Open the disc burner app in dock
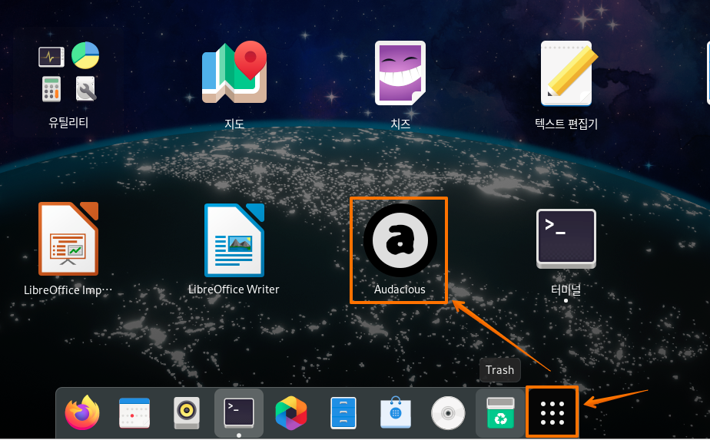The height and width of the screenshot is (440, 710). [448, 413]
